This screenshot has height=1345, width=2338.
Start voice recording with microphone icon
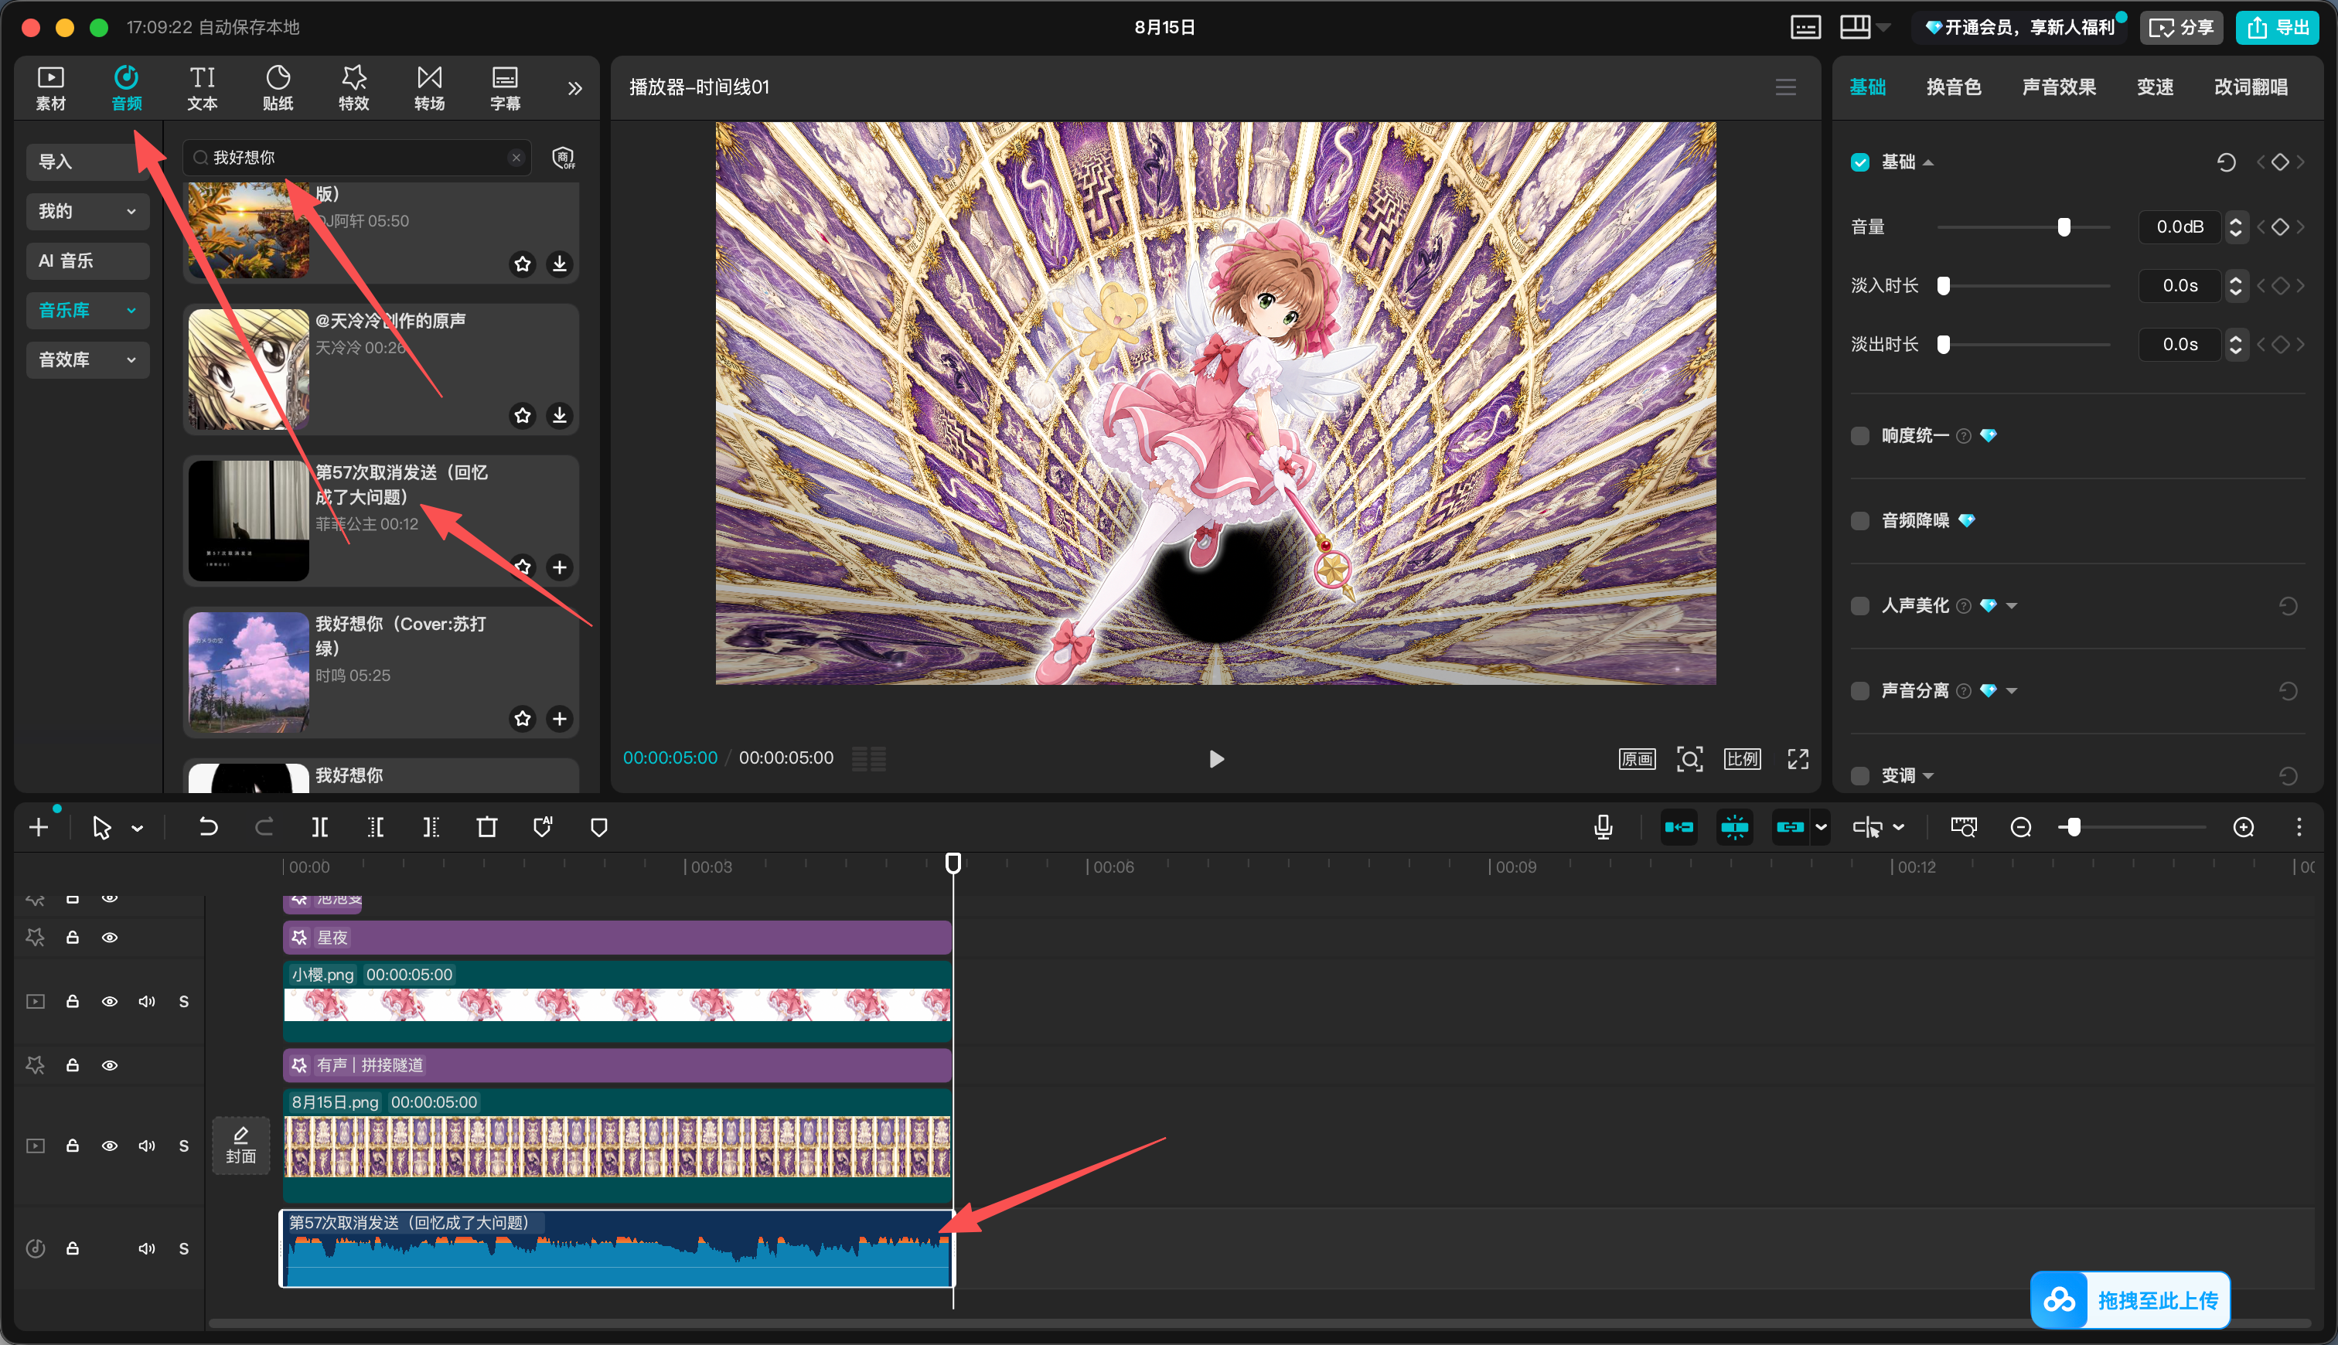pos(1603,827)
